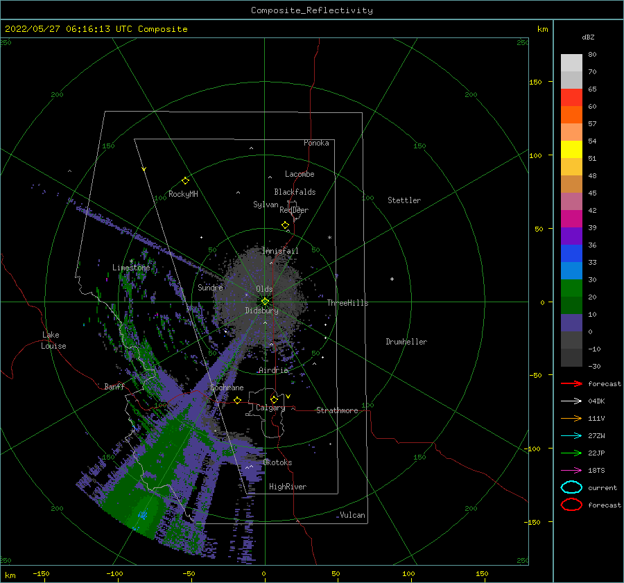
Task: Click the RedDeer city label
Action: [x=294, y=210]
